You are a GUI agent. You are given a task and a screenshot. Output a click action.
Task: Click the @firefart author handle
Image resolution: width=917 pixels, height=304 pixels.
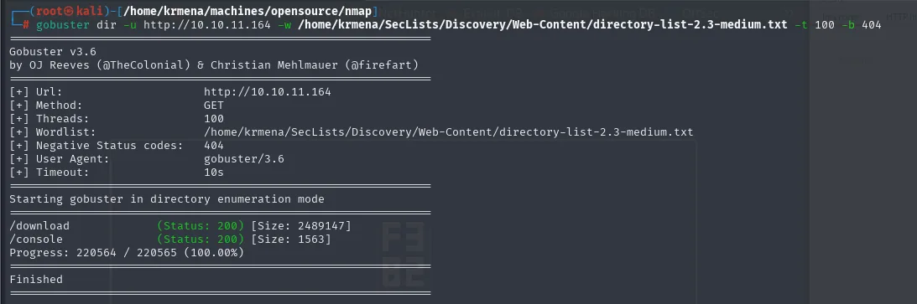381,65
